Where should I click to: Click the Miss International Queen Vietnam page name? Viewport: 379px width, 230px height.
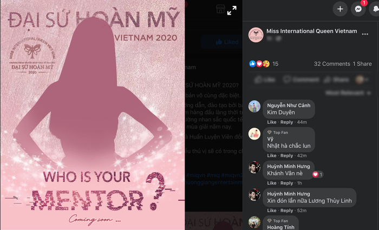311,31
